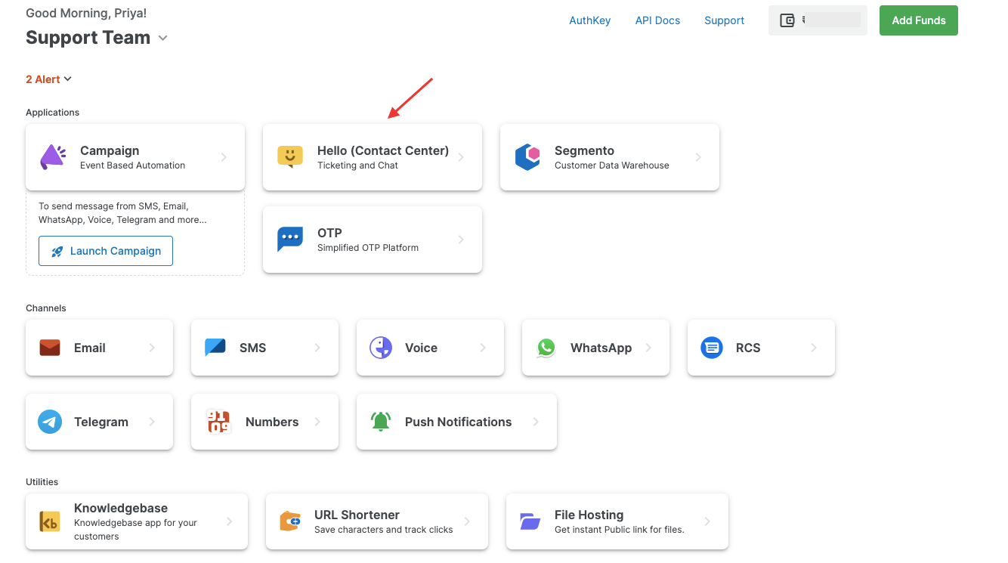Click the chevron on Knowledgebase card
Screen dimensions: 1008x563
click(x=230, y=521)
